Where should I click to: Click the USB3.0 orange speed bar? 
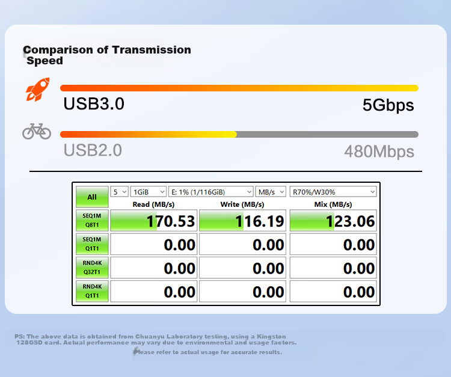[239, 88]
